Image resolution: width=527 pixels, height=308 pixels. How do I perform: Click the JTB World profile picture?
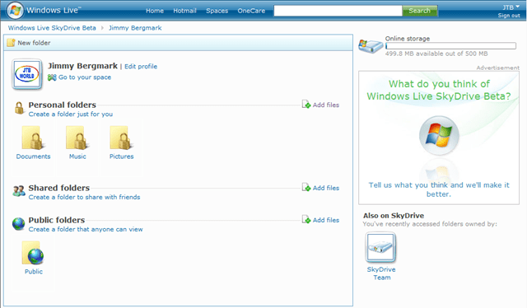click(27, 74)
